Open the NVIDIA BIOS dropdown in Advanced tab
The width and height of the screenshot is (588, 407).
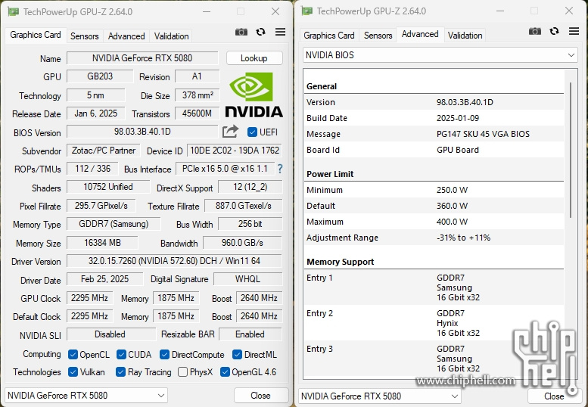(x=440, y=55)
